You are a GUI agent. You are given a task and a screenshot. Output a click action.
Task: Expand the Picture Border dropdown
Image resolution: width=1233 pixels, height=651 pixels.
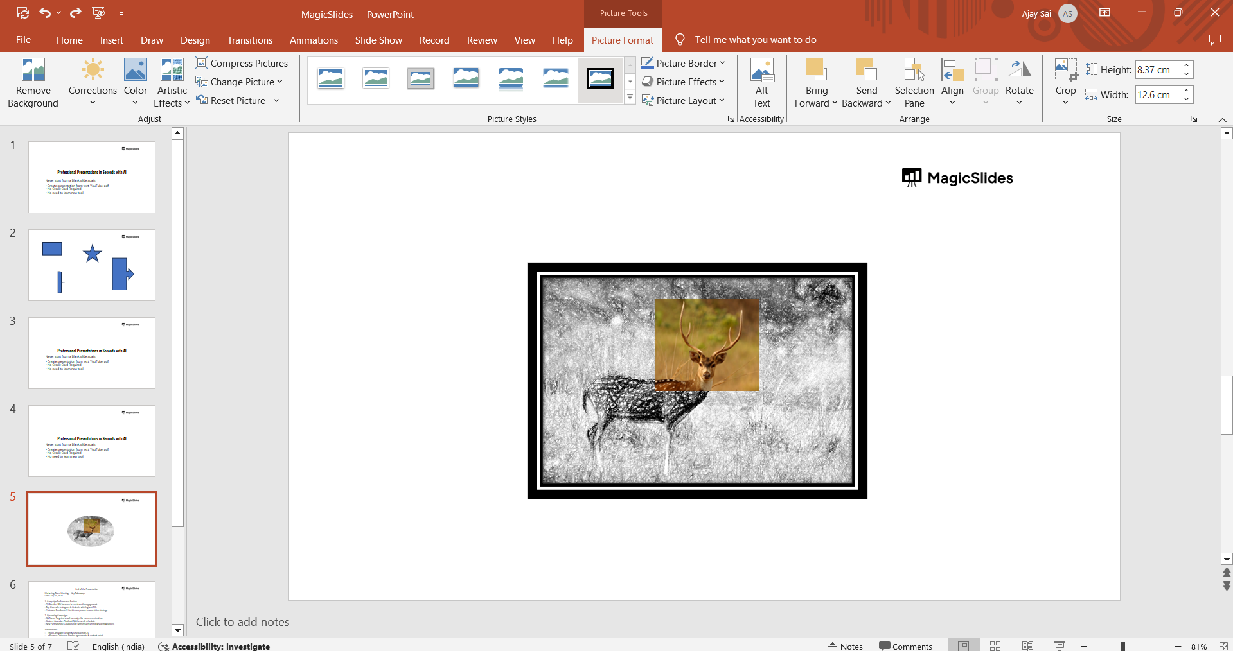coord(722,63)
